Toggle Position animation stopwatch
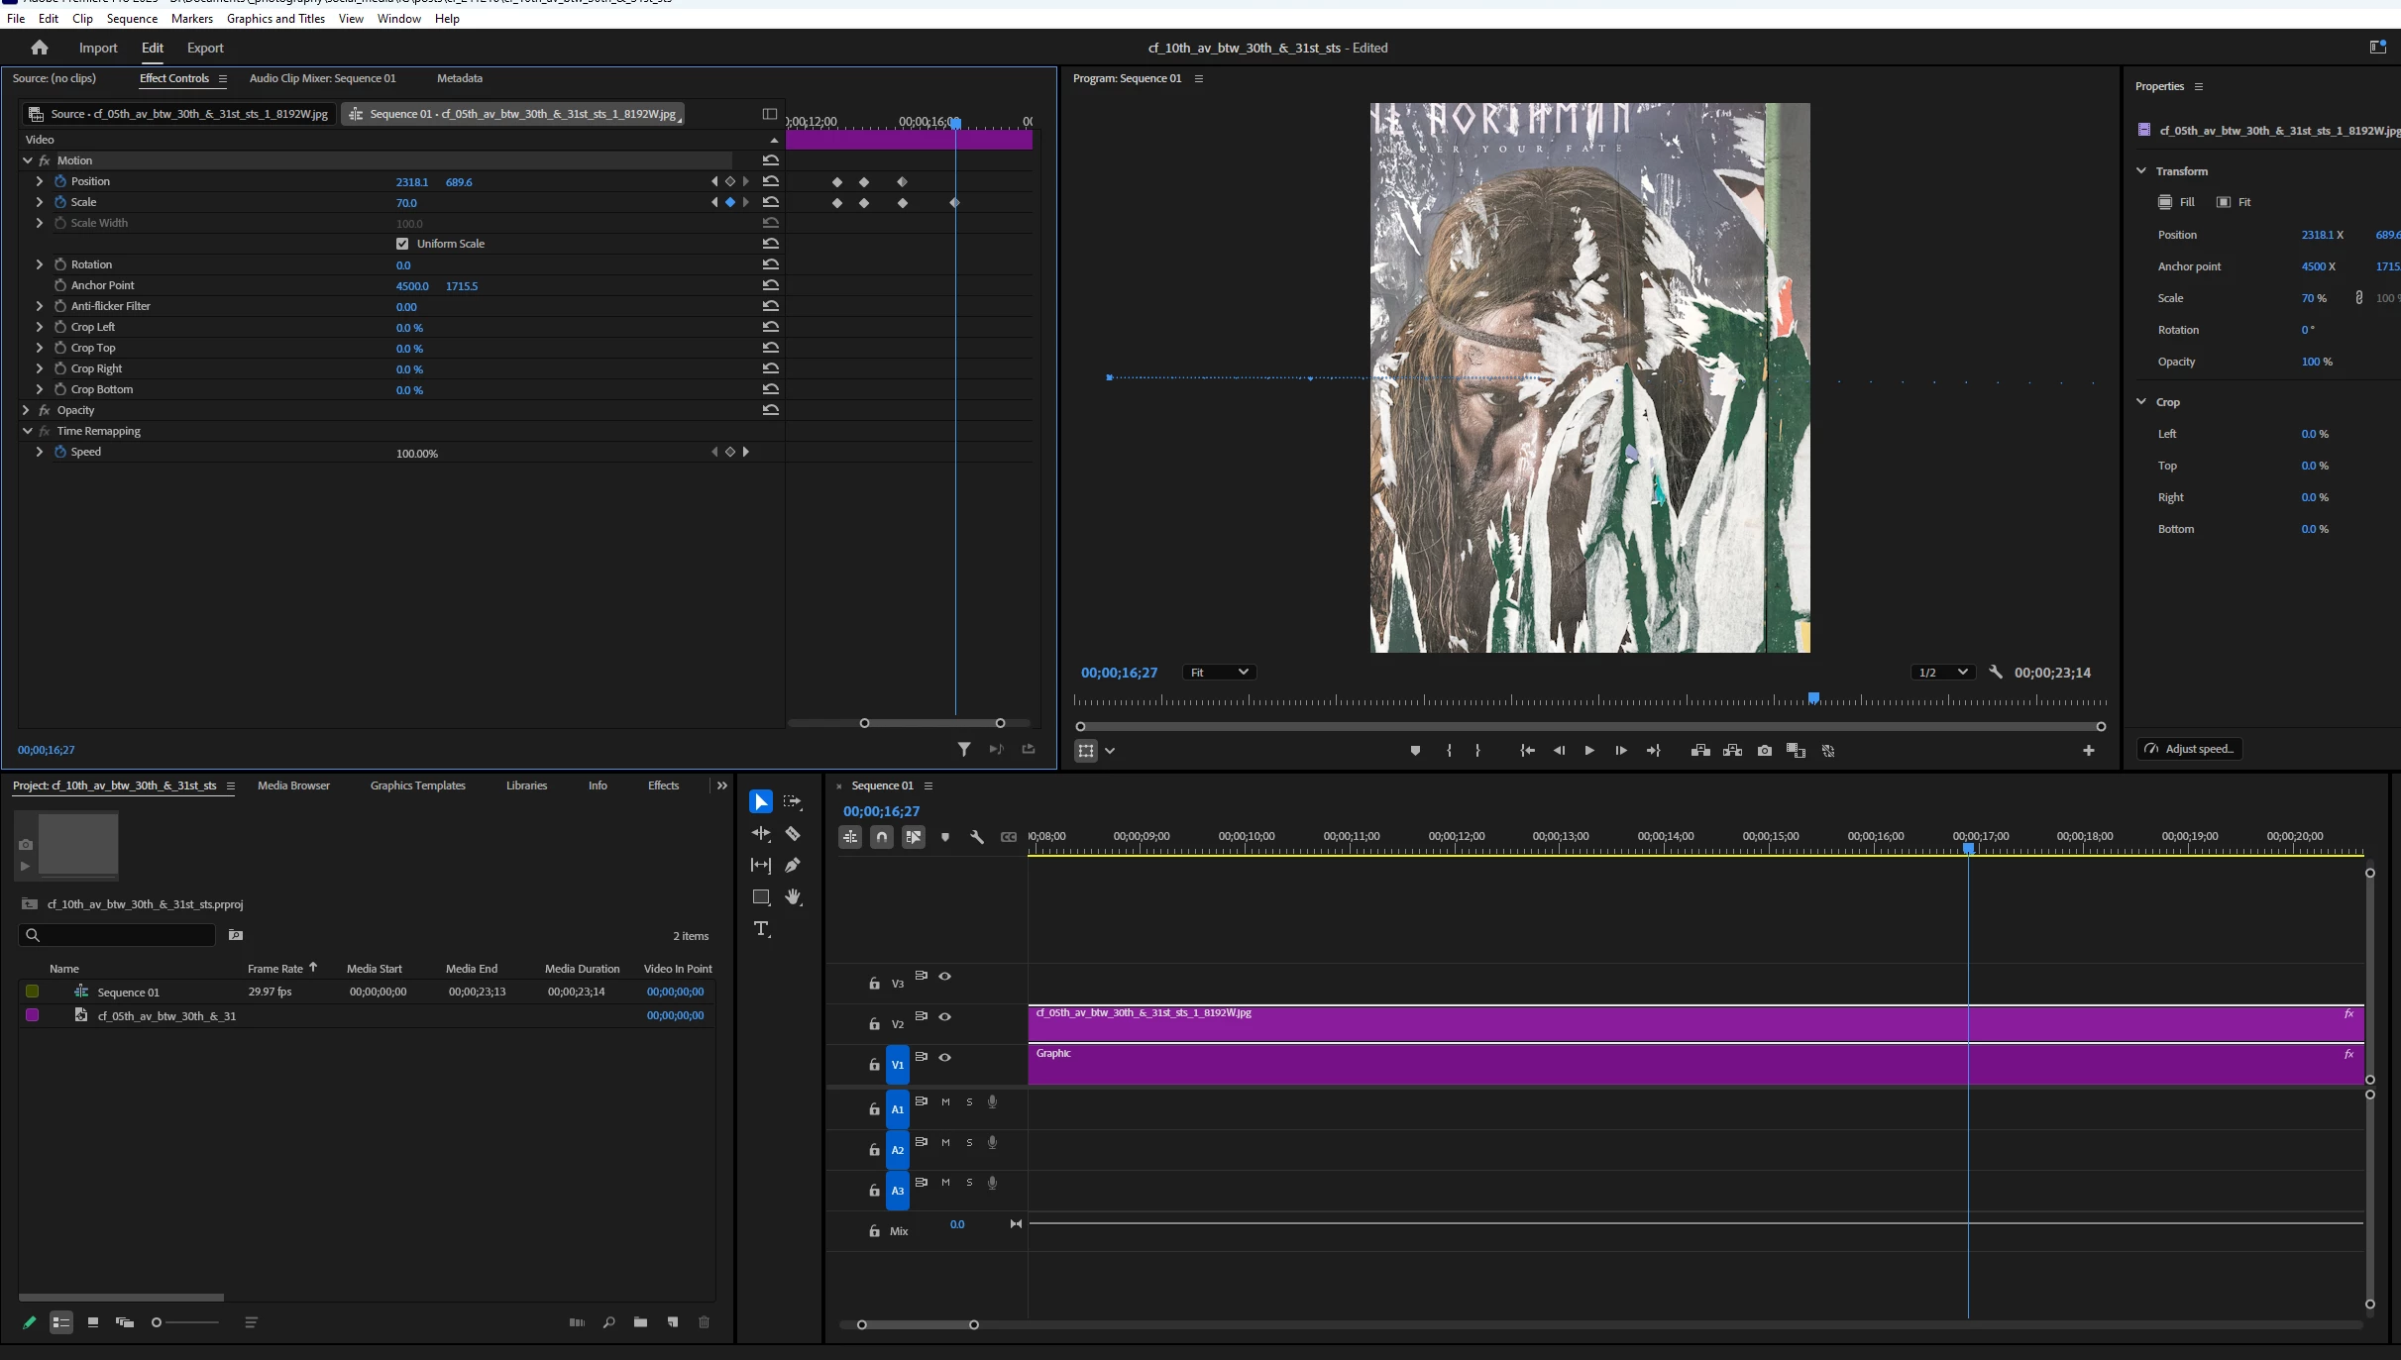 coord(60,181)
